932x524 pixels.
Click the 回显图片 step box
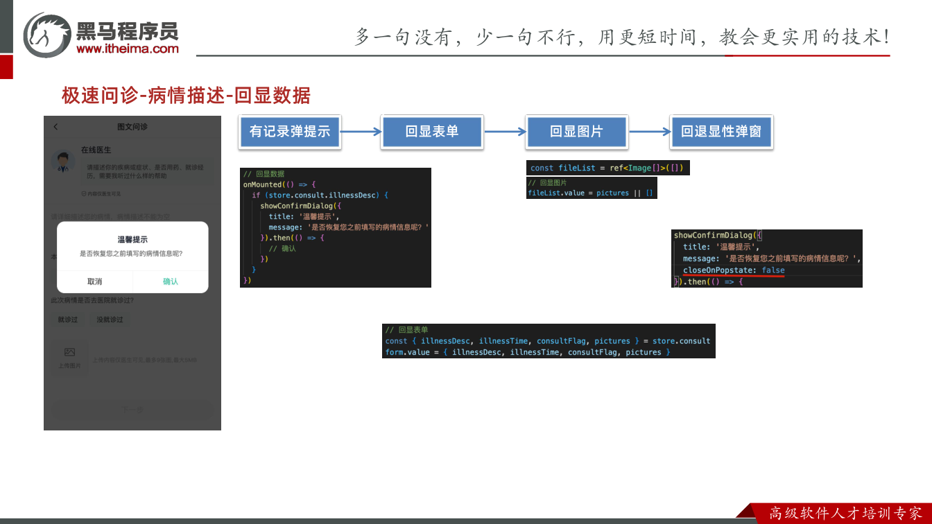pyautogui.click(x=576, y=131)
